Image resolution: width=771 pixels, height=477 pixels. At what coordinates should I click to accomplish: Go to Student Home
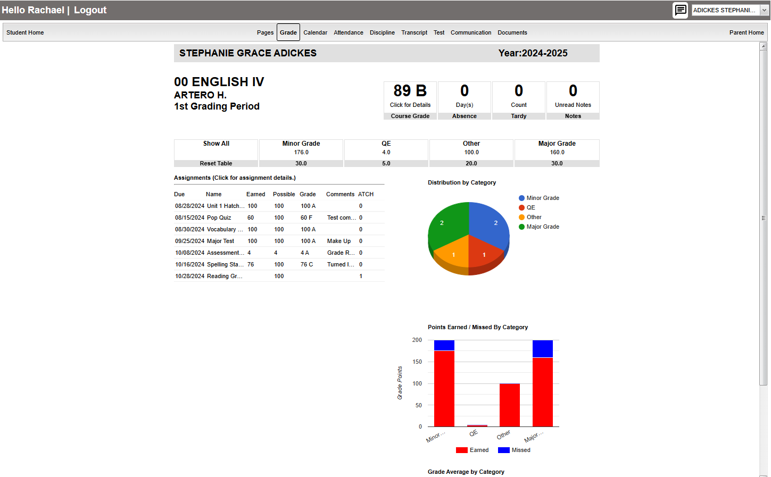tap(25, 32)
